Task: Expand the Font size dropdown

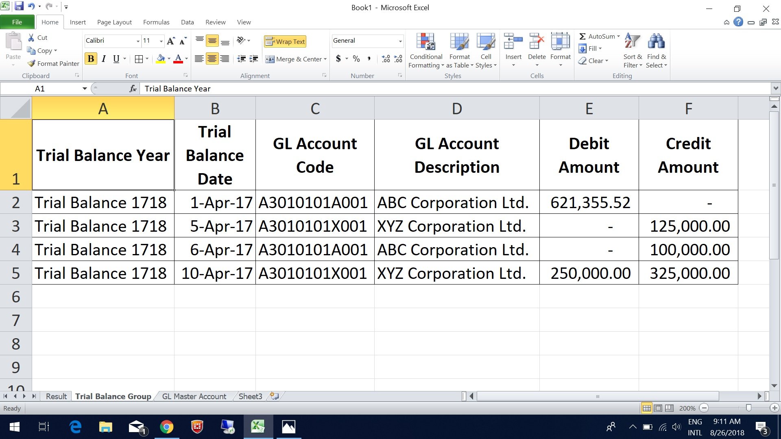Action: 160,41
